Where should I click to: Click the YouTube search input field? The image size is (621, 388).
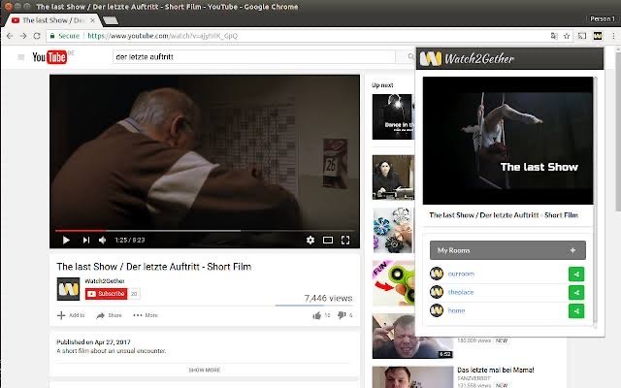[254, 56]
